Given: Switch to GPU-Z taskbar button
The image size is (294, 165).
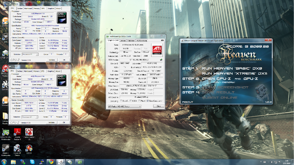Looking at the screenshot, I should 80,162.
